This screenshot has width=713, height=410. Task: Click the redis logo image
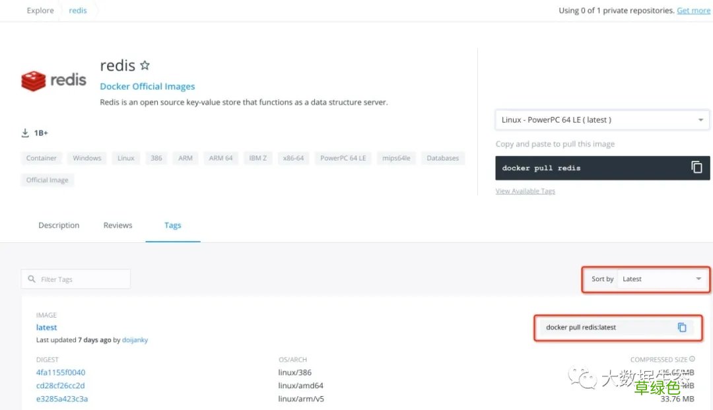coord(53,81)
